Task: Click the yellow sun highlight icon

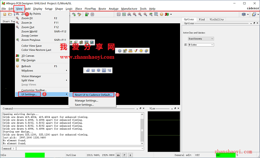Action: 141,51
